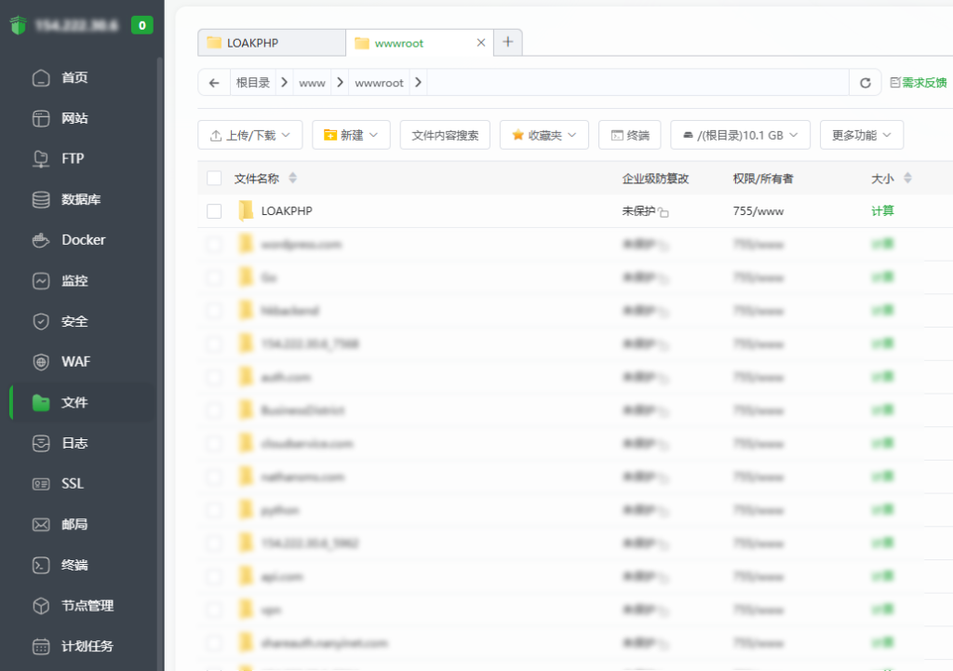This screenshot has height=671, width=953.
Task: Click the 文件内容搜索 button
Action: (x=445, y=135)
